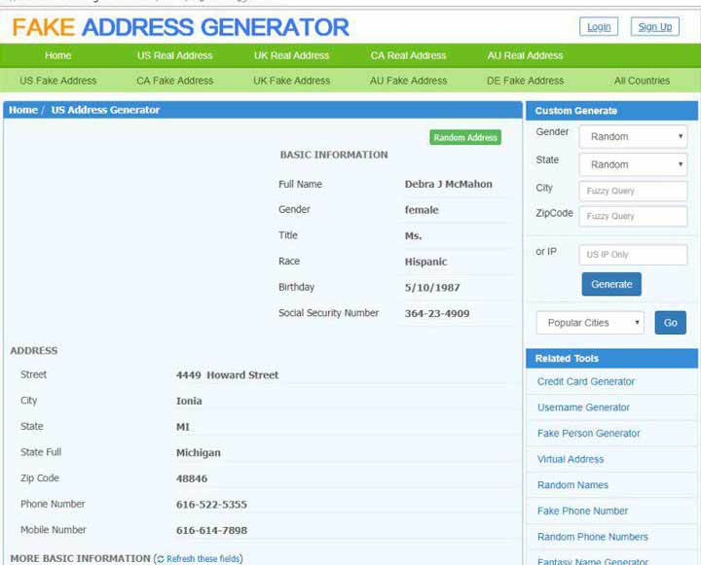Select zip code 48846
The height and width of the screenshot is (565, 701).
coord(192,478)
